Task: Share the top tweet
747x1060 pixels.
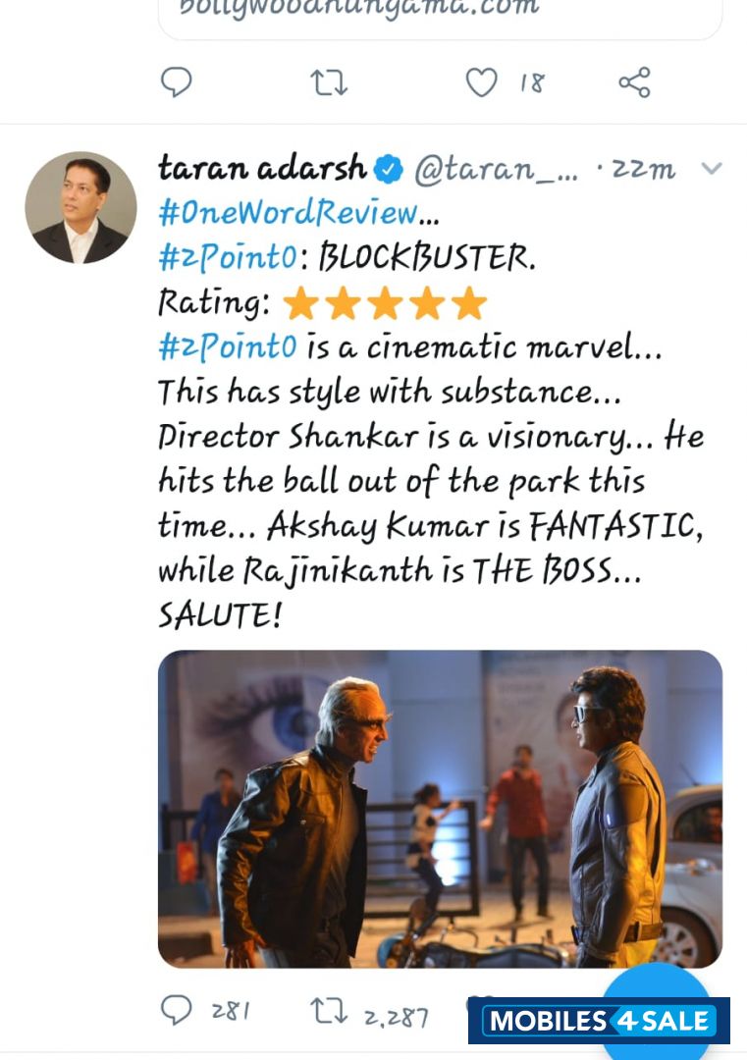Action: pyautogui.click(x=634, y=82)
